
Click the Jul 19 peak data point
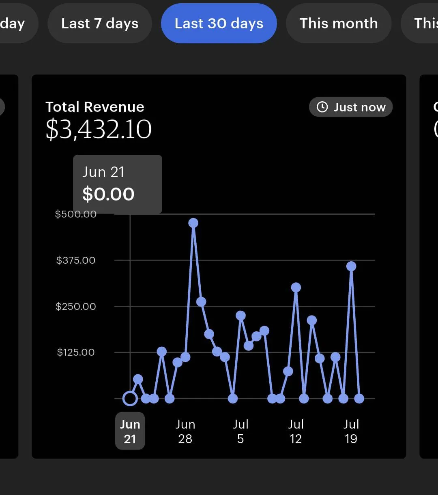click(x=351, y=266)
